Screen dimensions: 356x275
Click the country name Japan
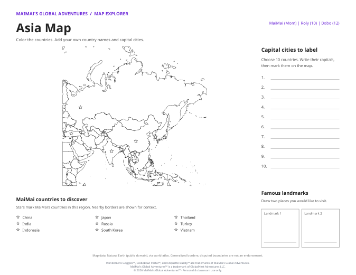(106, 217)
